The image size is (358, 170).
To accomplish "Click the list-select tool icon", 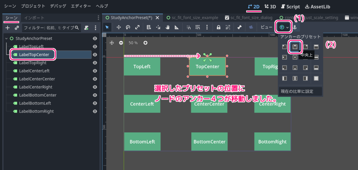I will [x=149, y=27].
